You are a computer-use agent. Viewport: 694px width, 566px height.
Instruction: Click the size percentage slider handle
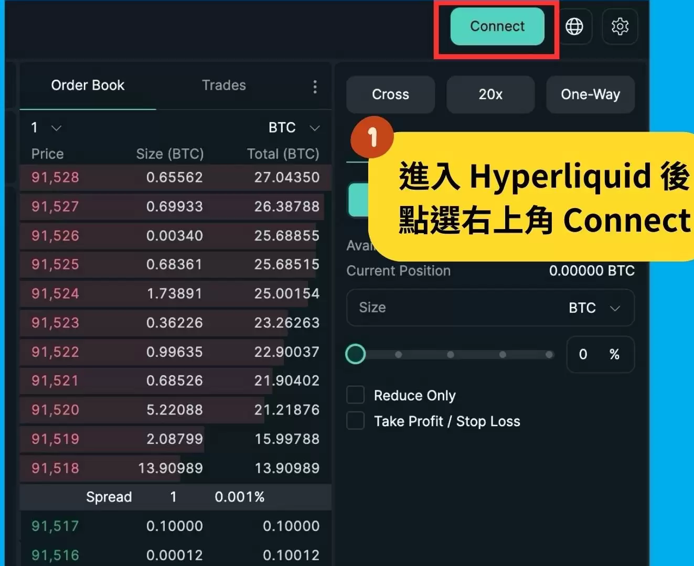click(x=355, y=354)
